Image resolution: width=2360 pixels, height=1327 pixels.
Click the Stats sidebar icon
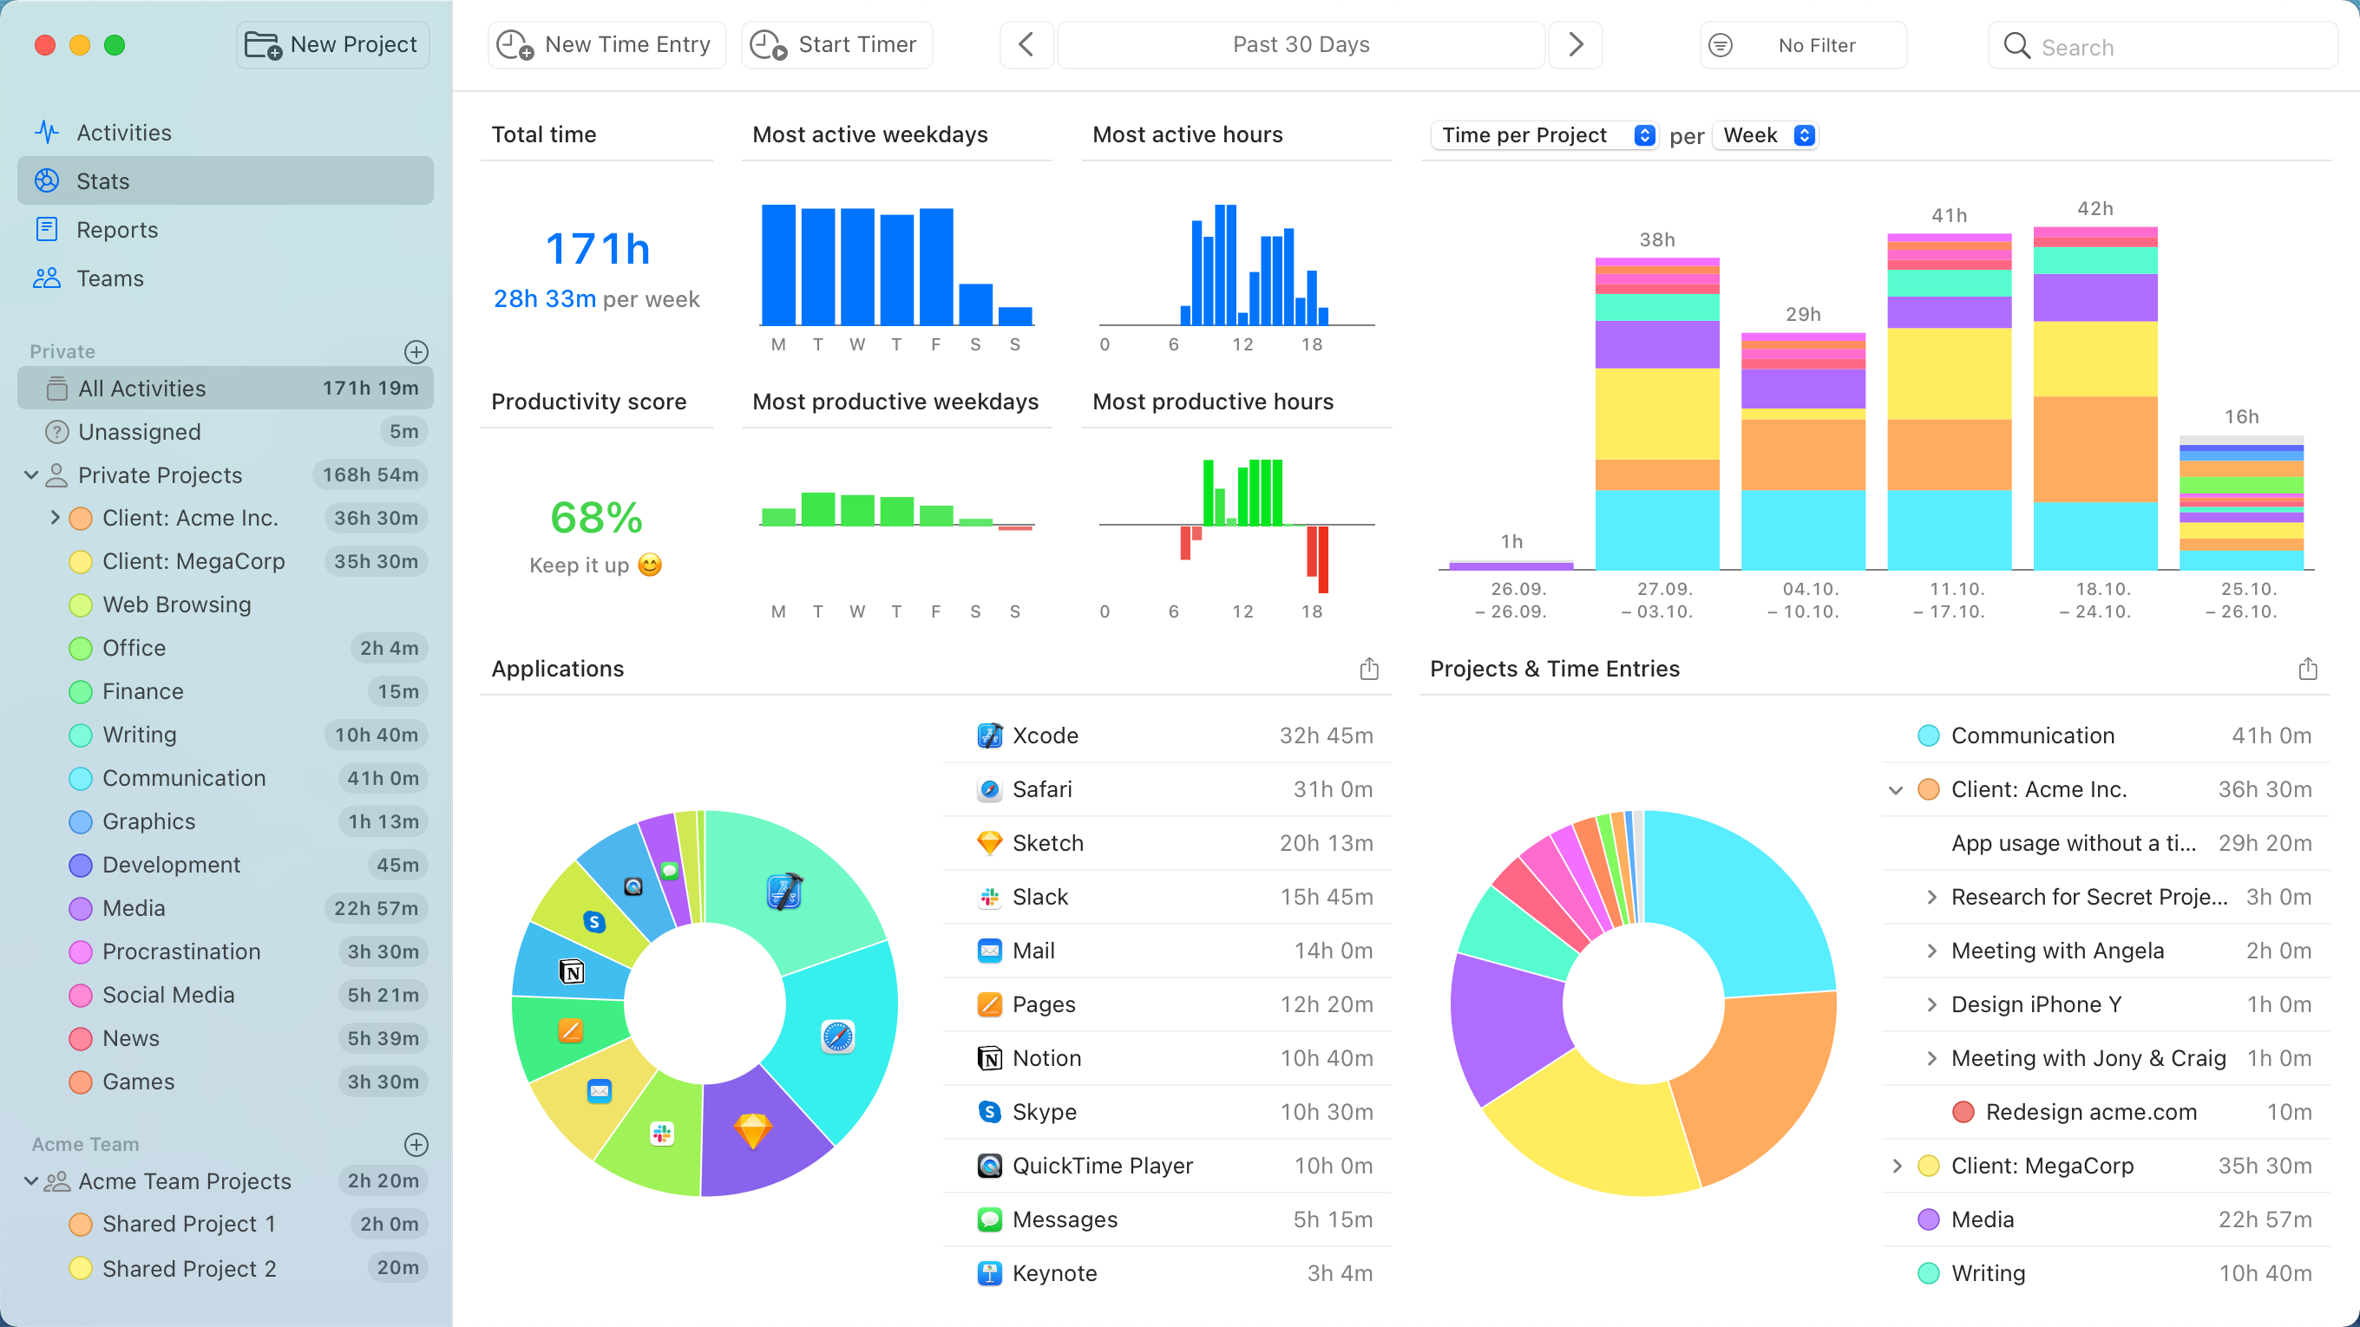[45, 180]
